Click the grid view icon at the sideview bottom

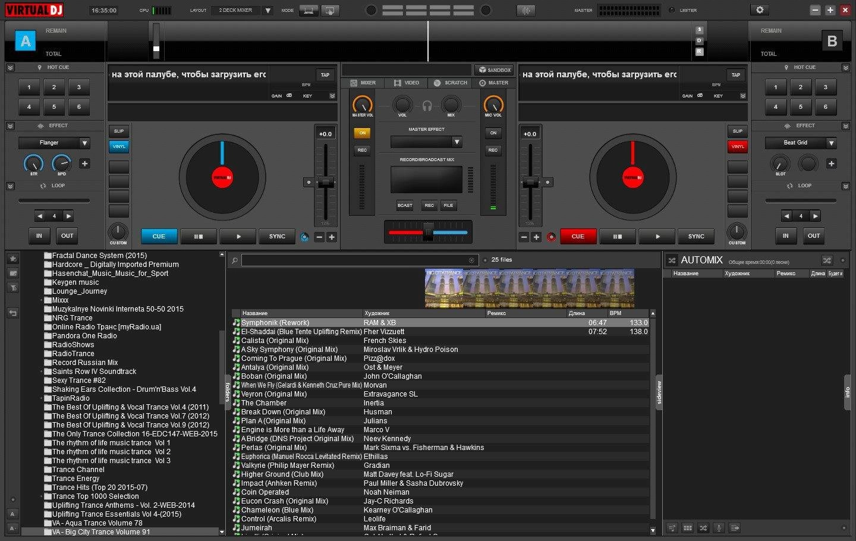(x=688, y=528)
